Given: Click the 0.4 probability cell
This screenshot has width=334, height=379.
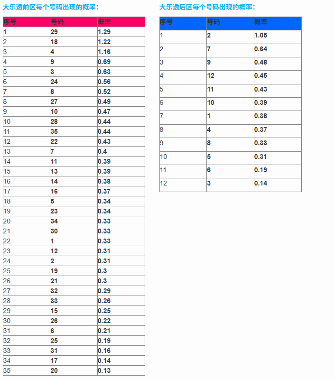Looking at the screenshot, I should pyautogui.click(x=102, y=151).
